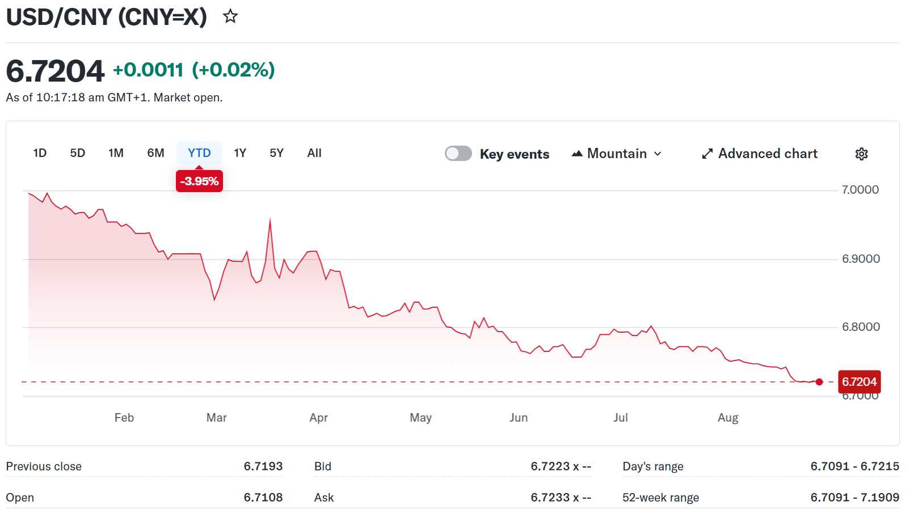The width and height of the screenshot is (918, 514).
Task: Switch to the 6M range tab
Action: pos(155,153)
